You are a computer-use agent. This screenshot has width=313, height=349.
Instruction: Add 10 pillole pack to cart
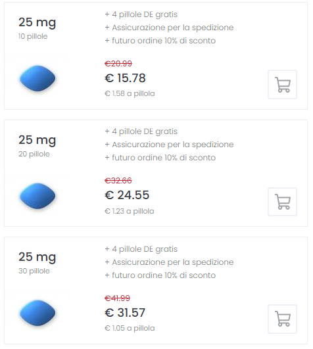click(x=282, y=84)
